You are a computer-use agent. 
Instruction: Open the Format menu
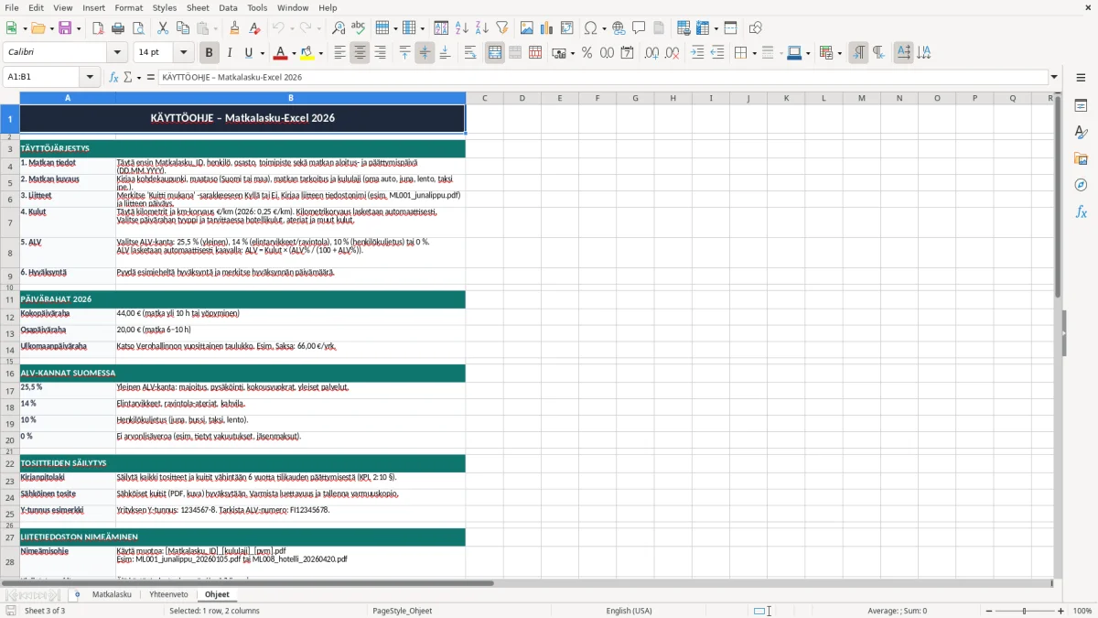pyautogui.click(x=128, y=7)
